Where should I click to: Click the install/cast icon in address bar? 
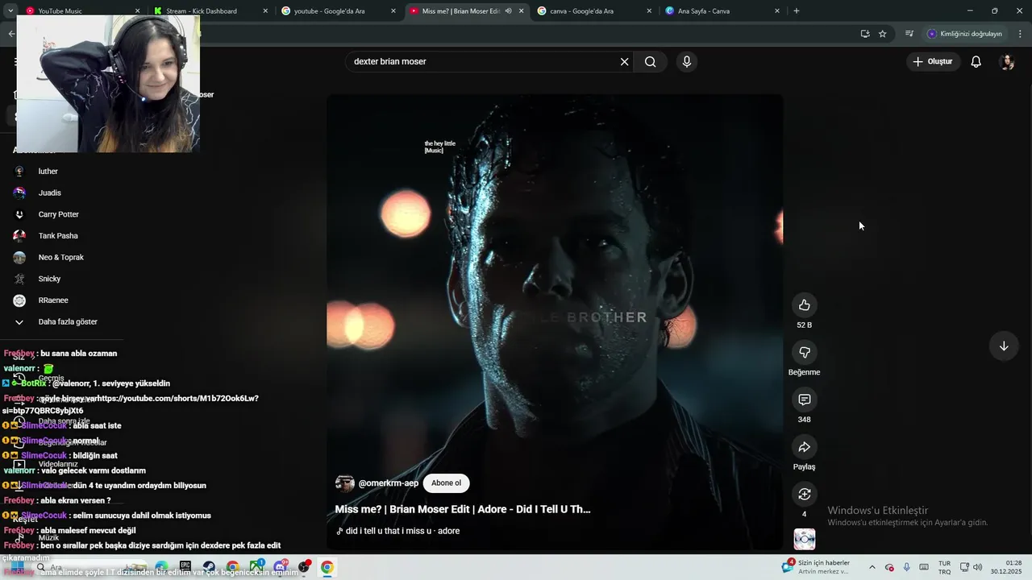click(x=865, y=34)
